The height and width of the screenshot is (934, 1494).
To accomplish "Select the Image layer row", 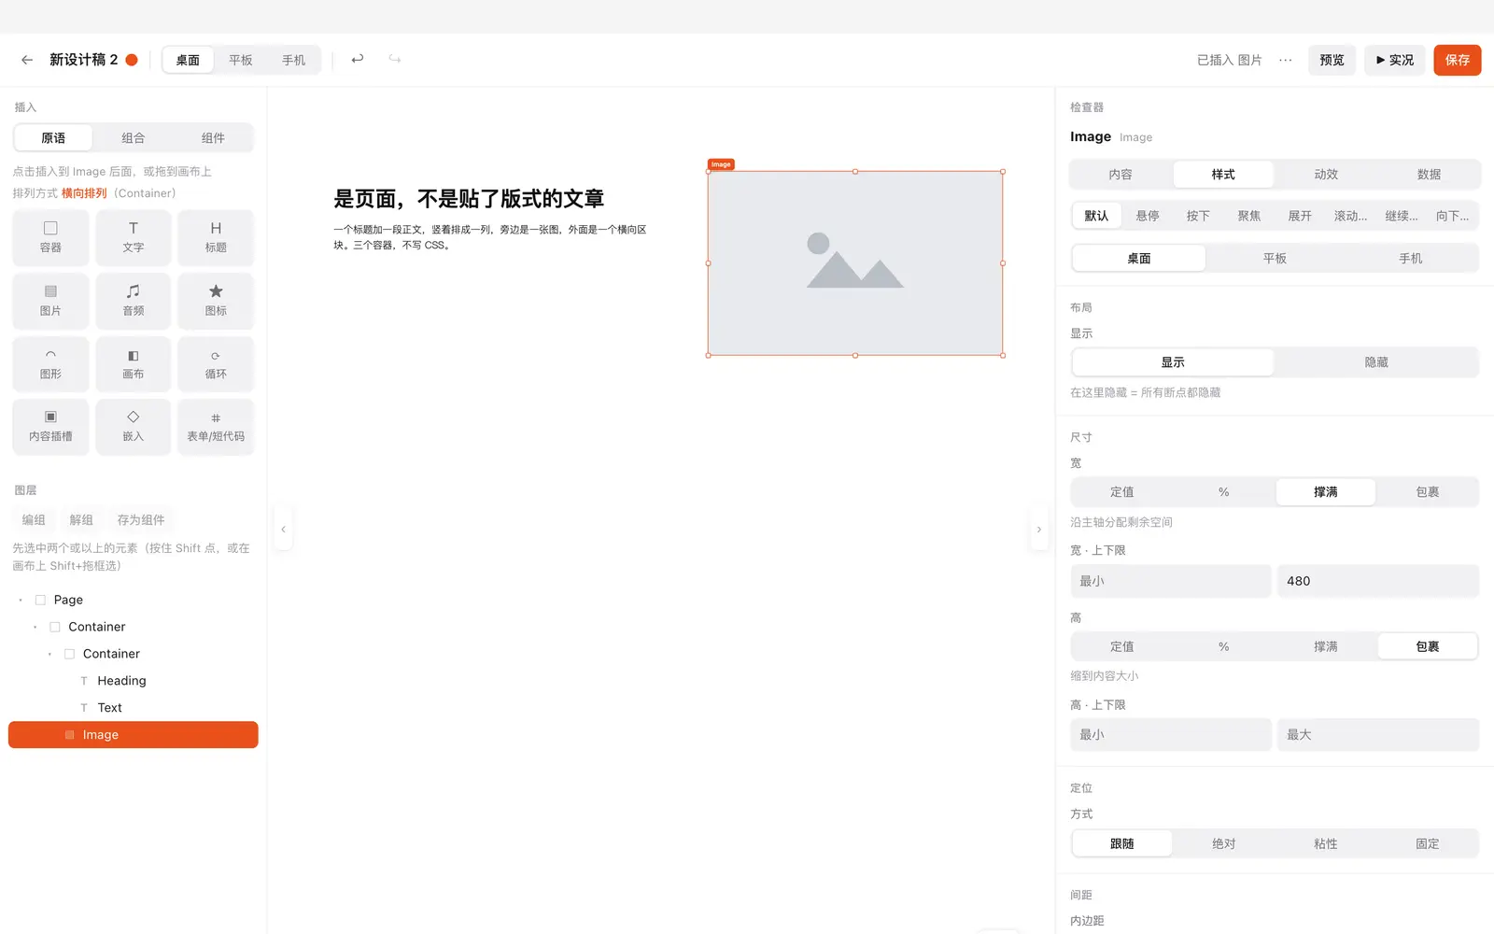I will click(x=134, y=735).
